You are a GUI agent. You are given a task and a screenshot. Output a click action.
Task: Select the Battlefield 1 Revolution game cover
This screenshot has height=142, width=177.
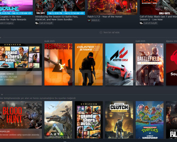149,65
